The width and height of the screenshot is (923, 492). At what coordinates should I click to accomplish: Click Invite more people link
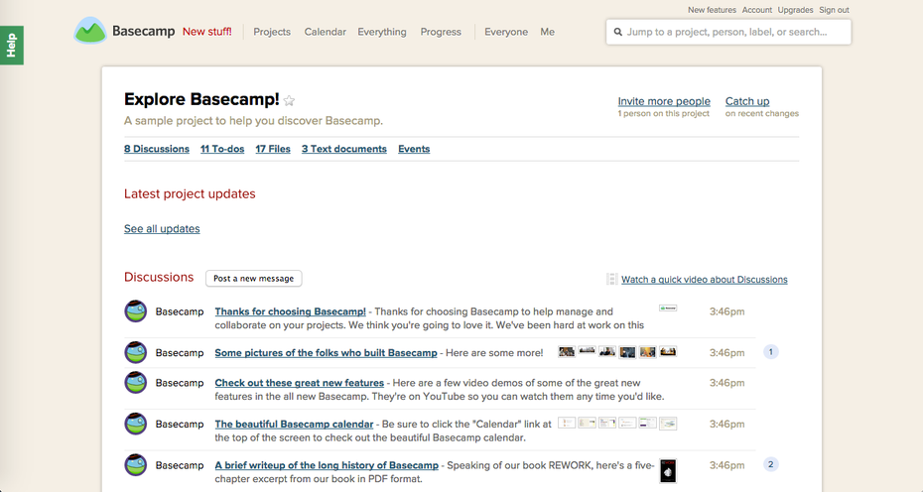click(x=664, y=101)
